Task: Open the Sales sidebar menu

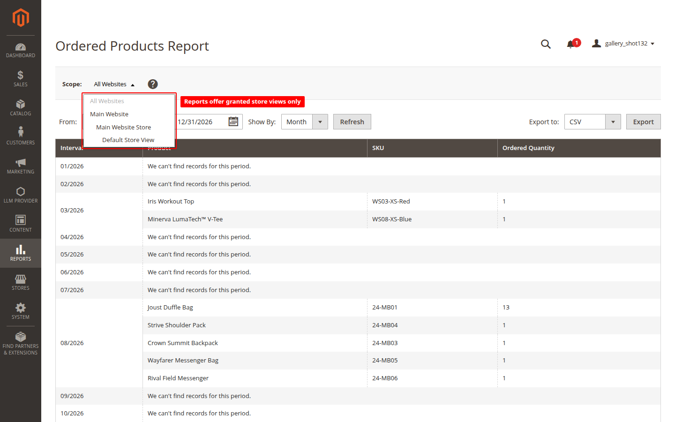Action: pyautogui.click(x=21, y=79)
